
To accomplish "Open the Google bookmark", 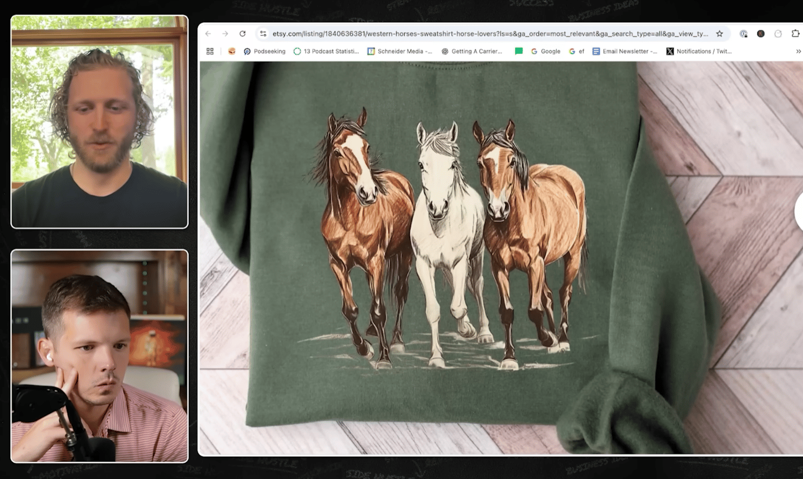I will click(x=546, y=51).
